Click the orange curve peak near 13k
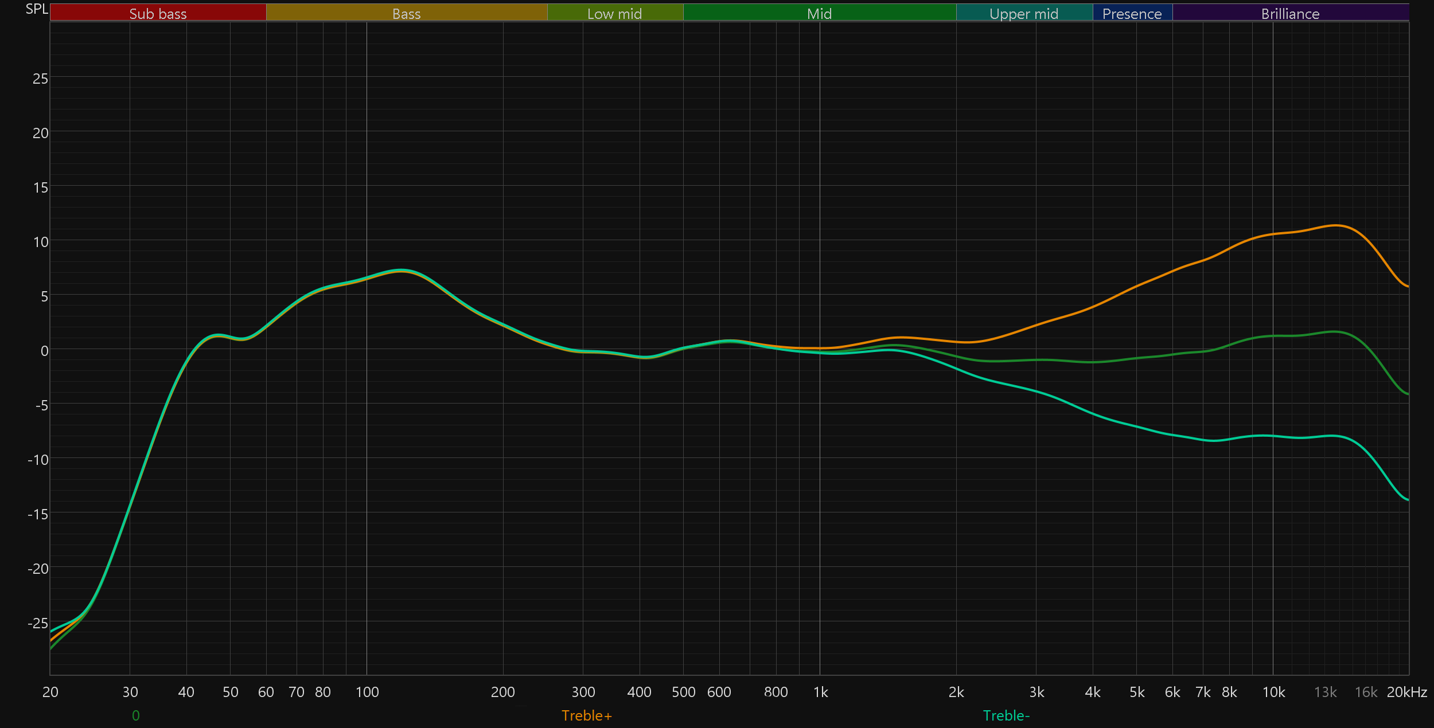This screenshot has height=728, width=1434. 1335,225
